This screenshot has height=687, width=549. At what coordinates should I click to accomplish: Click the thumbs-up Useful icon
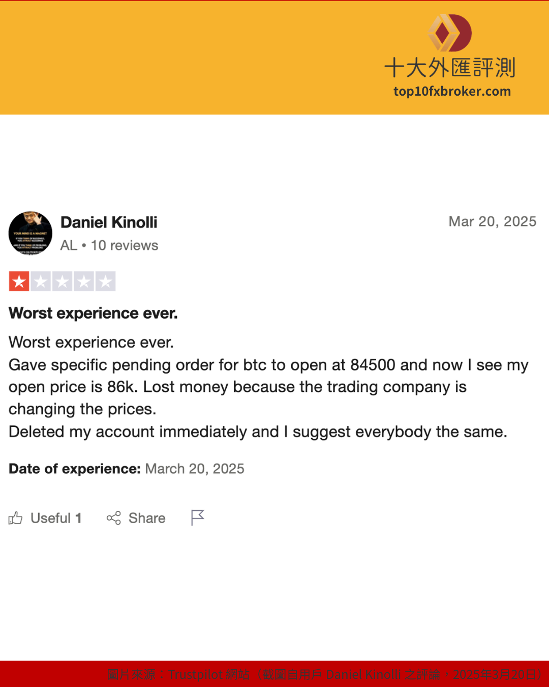pos(15,518)
